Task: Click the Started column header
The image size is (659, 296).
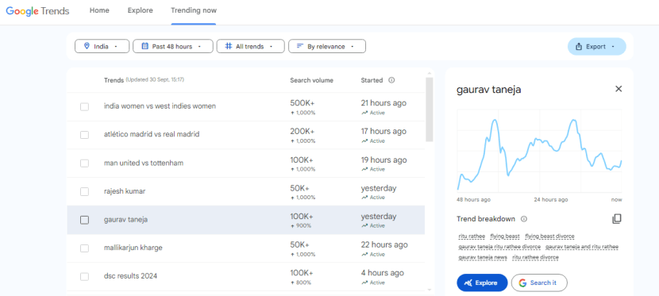Action: point(372,80)
